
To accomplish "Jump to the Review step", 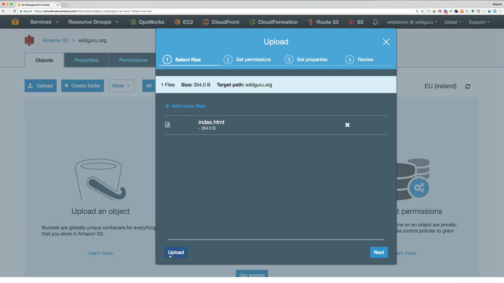I will click(359, 60).
